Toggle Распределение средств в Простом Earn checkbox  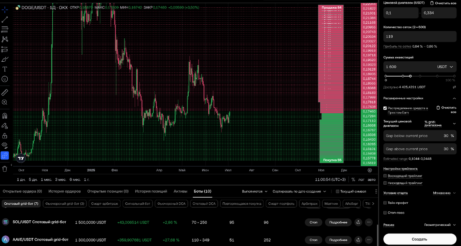click(385, 108)
